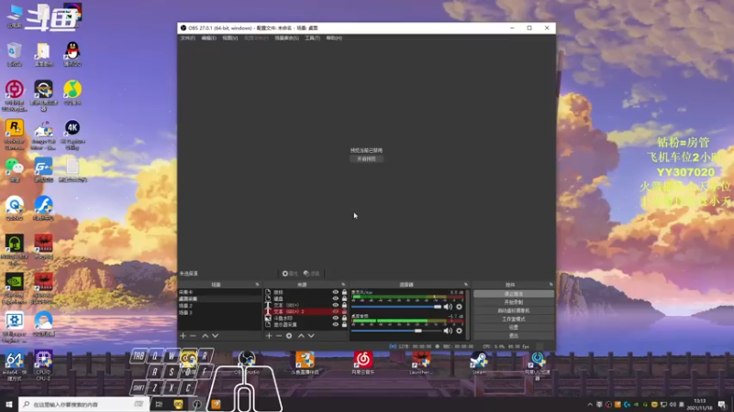Remove the selected scene with the minus icon in 场景 panel

pyautogui.click(x=193, y=336)
